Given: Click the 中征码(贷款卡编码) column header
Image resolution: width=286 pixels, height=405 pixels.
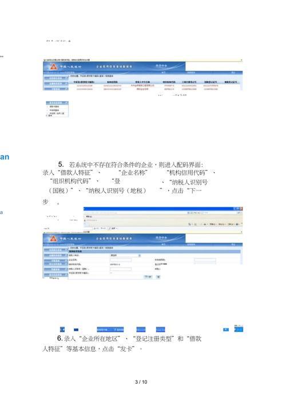Looking at the screenshot, I should (84, 82).
